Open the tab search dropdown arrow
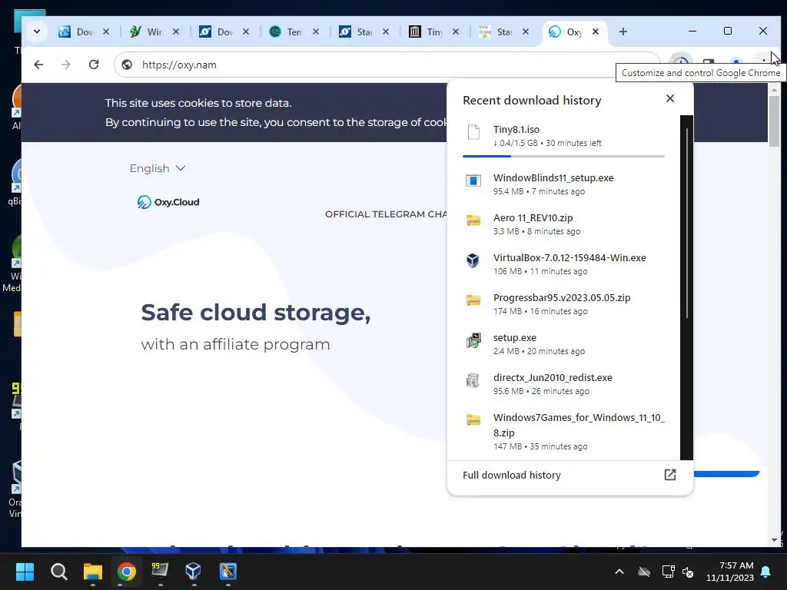This screenshot has height=590, width=787. coord(37,31)
